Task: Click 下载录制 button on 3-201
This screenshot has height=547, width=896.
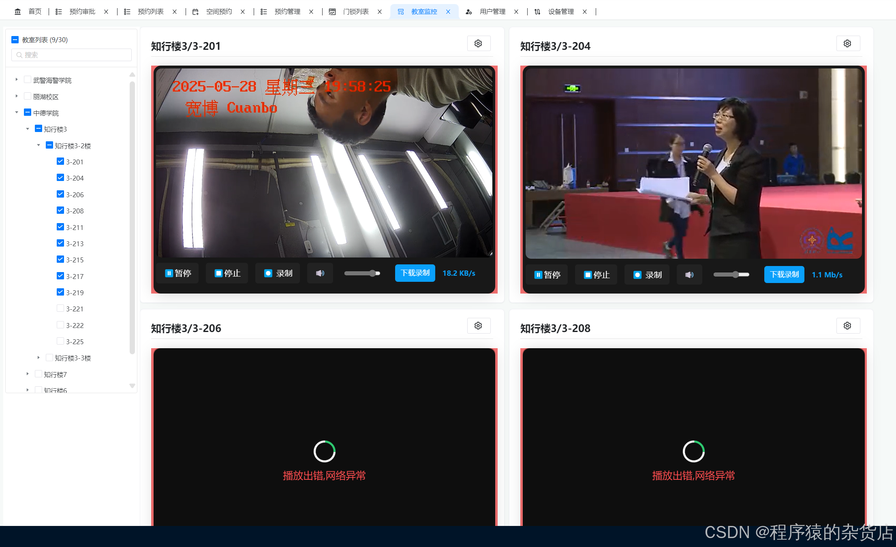Action: 415,273
